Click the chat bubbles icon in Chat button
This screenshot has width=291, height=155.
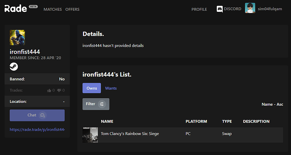(x=43, y=115)
